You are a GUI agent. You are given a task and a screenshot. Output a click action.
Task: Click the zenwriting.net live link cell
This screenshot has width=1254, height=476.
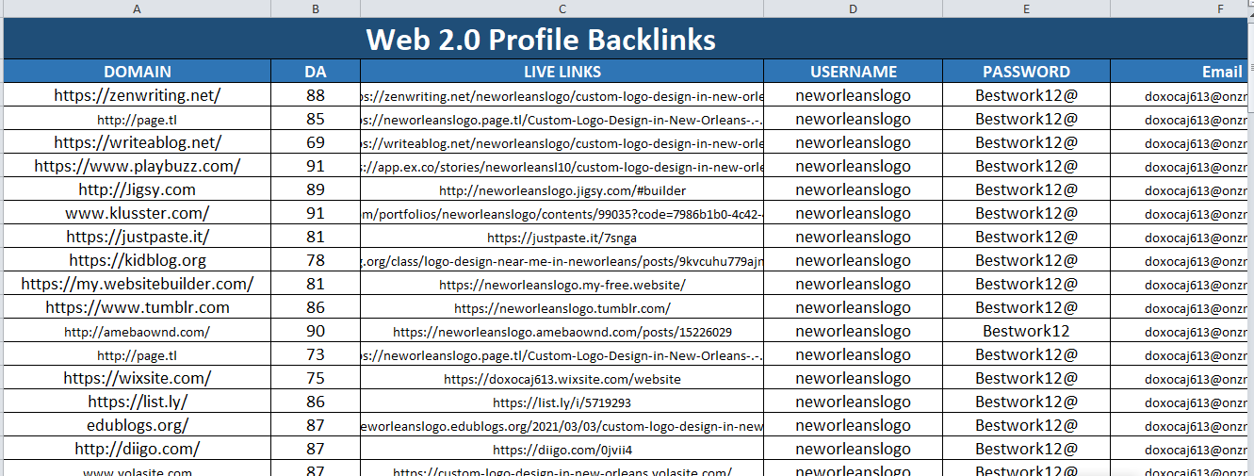tap(562, 95)
